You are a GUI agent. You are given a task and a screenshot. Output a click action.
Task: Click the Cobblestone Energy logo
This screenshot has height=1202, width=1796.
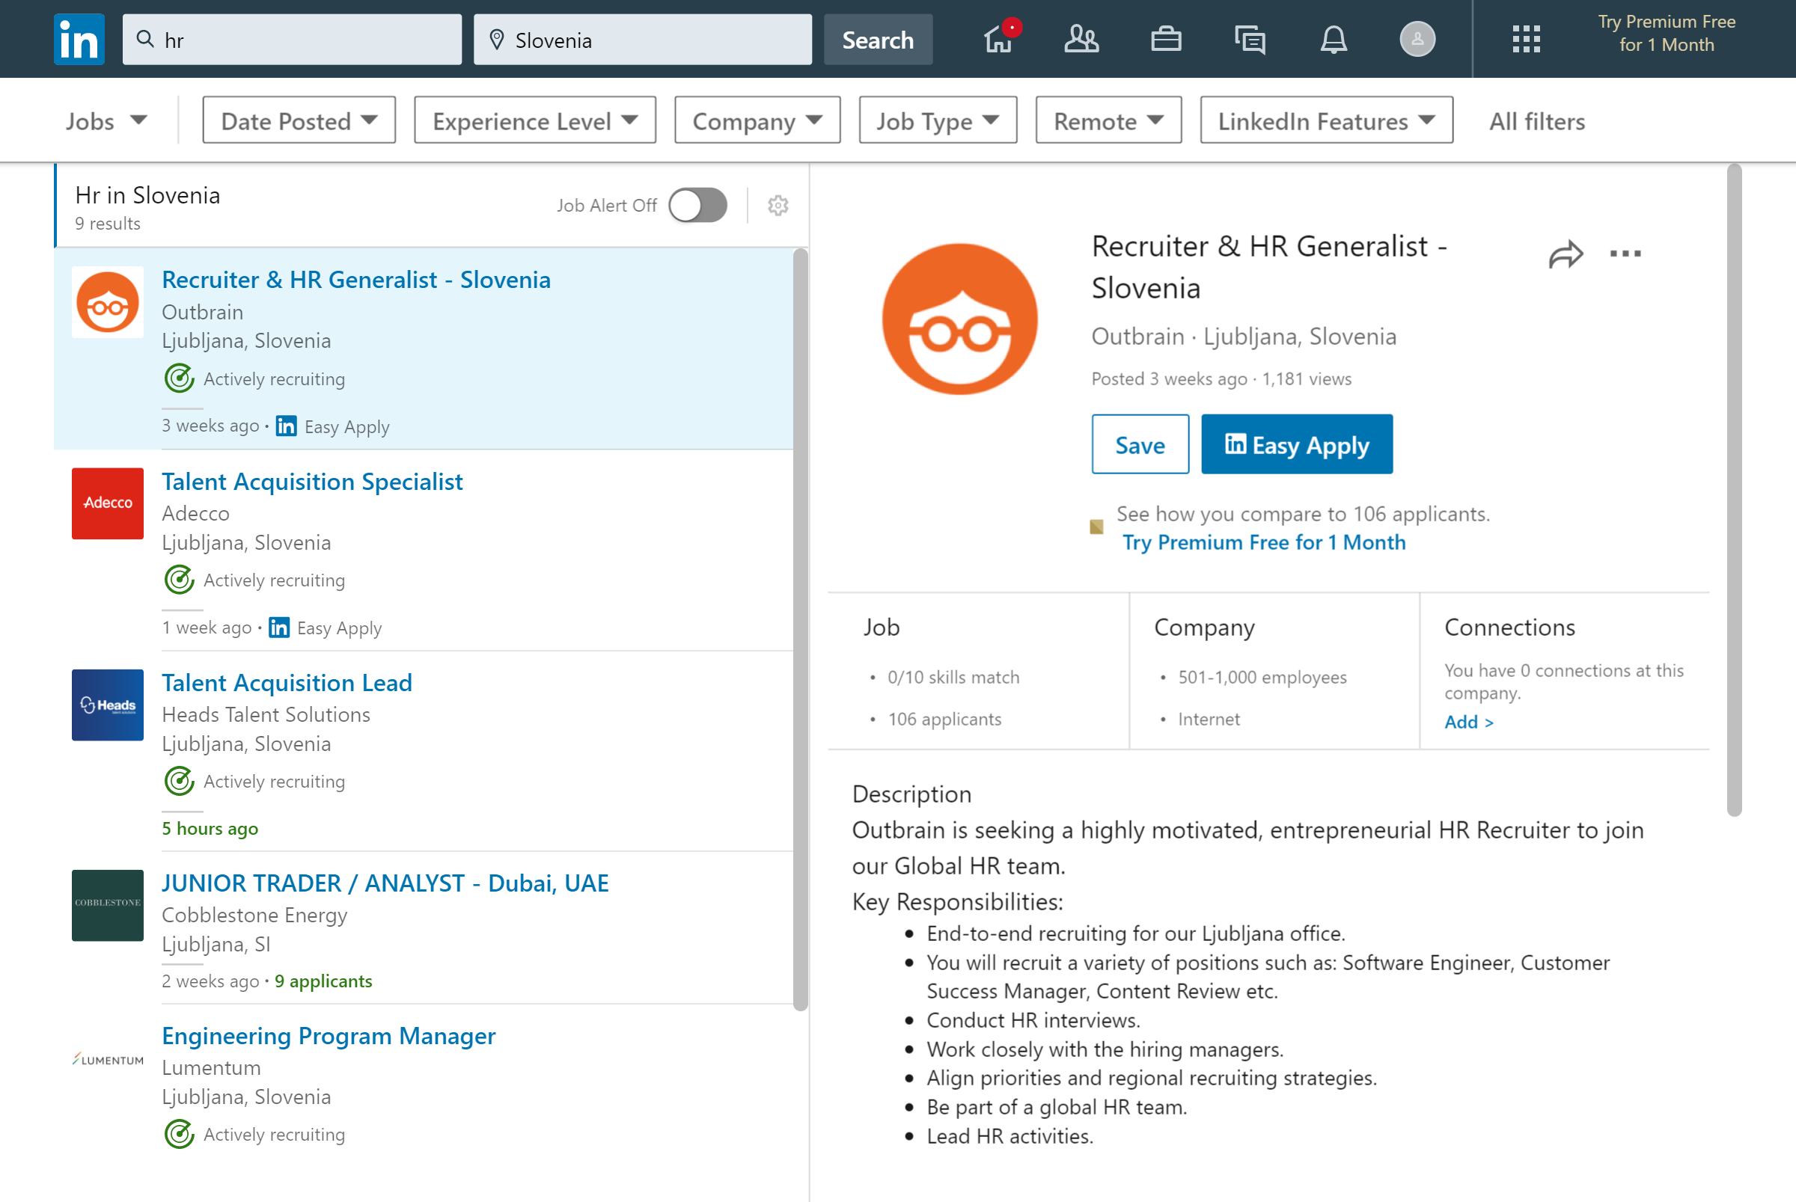click(107, 905)
